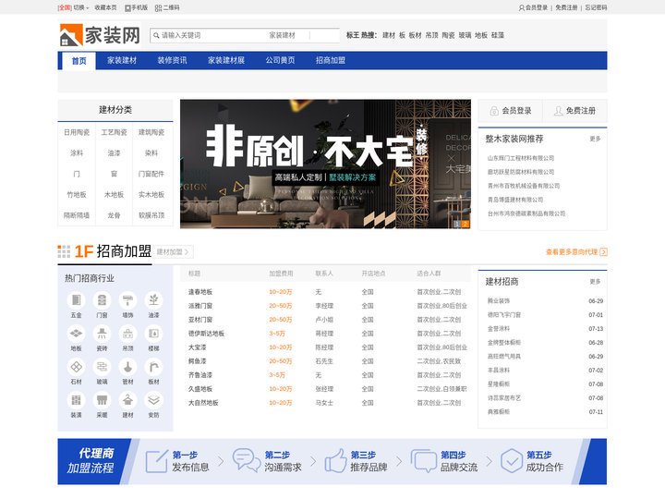Click the 品牌交流 step four icon

[423, 461]
